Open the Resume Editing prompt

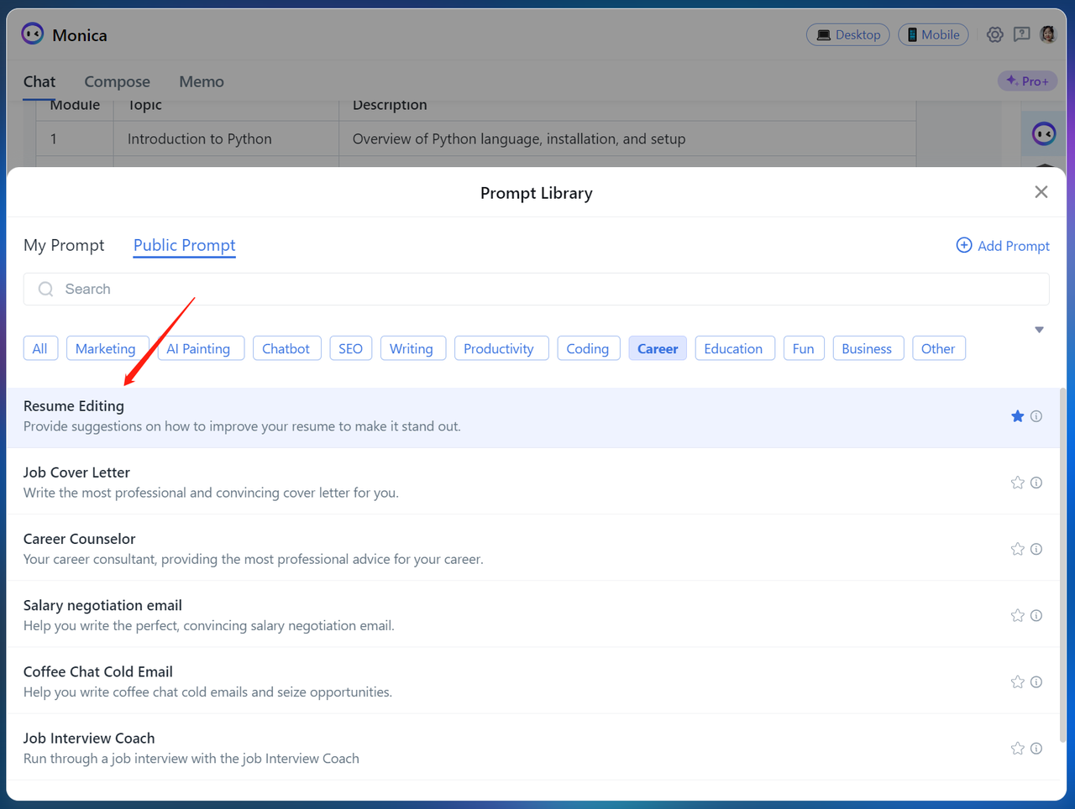pos(532,416)
